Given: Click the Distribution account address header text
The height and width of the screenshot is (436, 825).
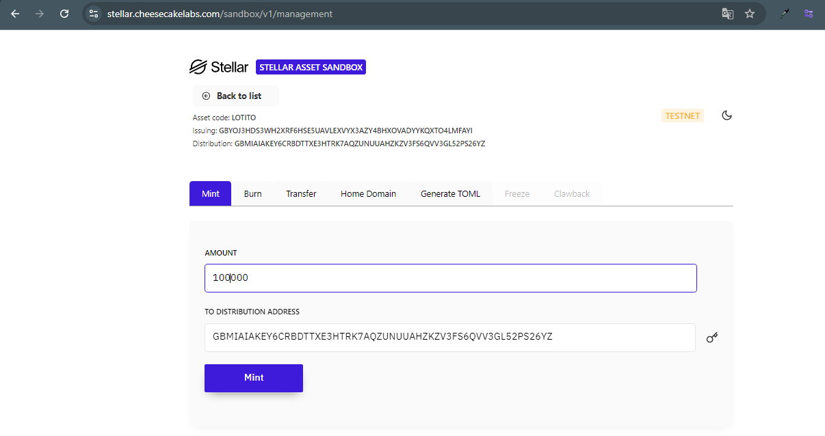Looking at the screenshot, I should (x=339, y=144).
